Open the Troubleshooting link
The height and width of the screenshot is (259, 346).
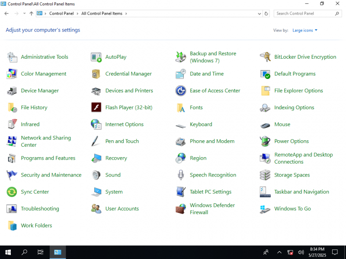coord(40,209)
